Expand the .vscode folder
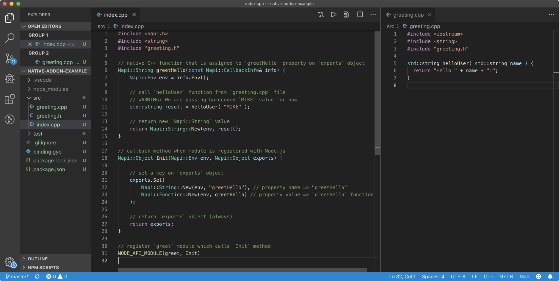This screenshot has width=559, height=281. point(55,80)
